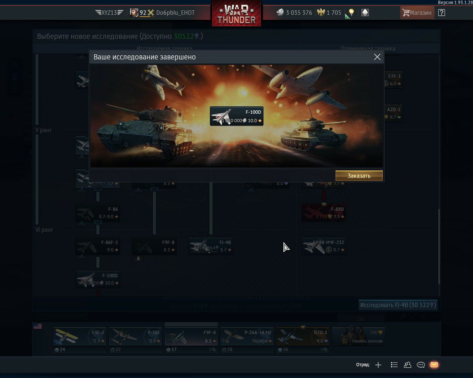Select the P-26A-34 M2 crew slot
Screen dimensions: 473x378
pos(247,336)
